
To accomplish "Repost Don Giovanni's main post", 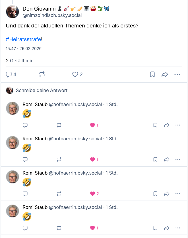I will (x=42, y=75).
